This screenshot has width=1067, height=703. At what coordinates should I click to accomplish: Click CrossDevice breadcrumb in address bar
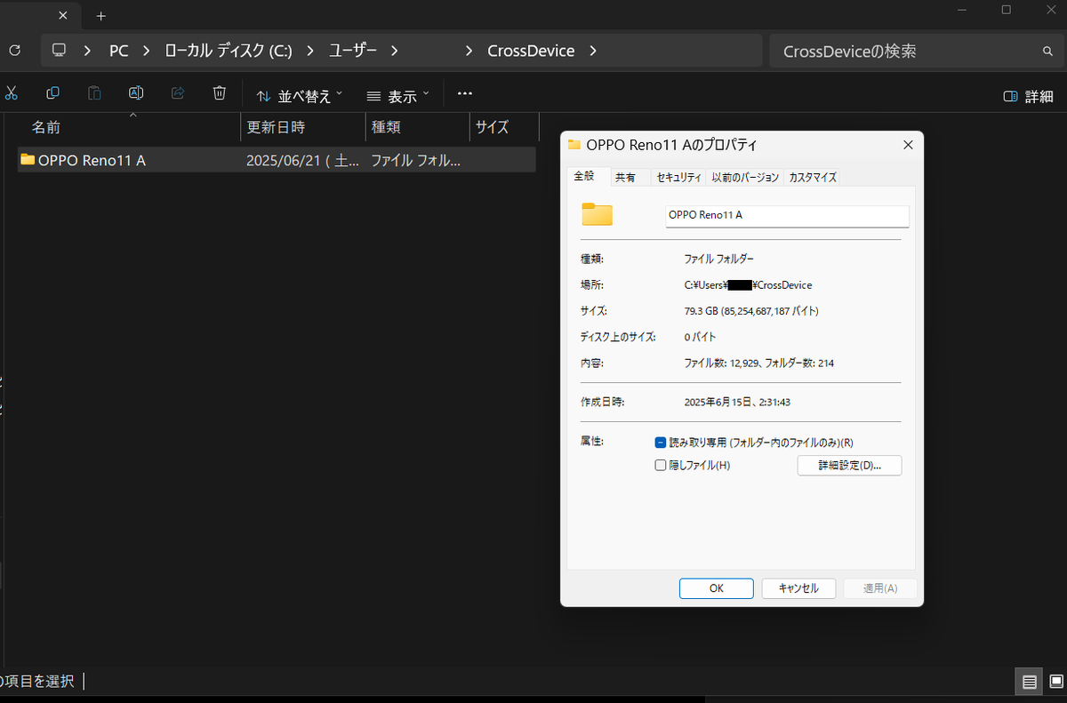531,51
